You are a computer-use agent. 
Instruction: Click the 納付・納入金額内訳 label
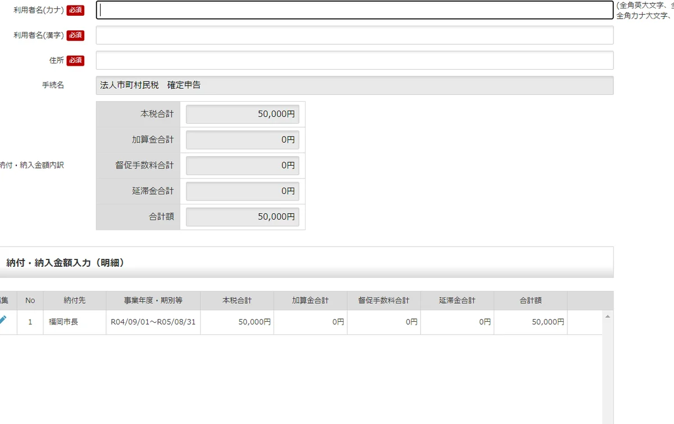click(32, 166)
